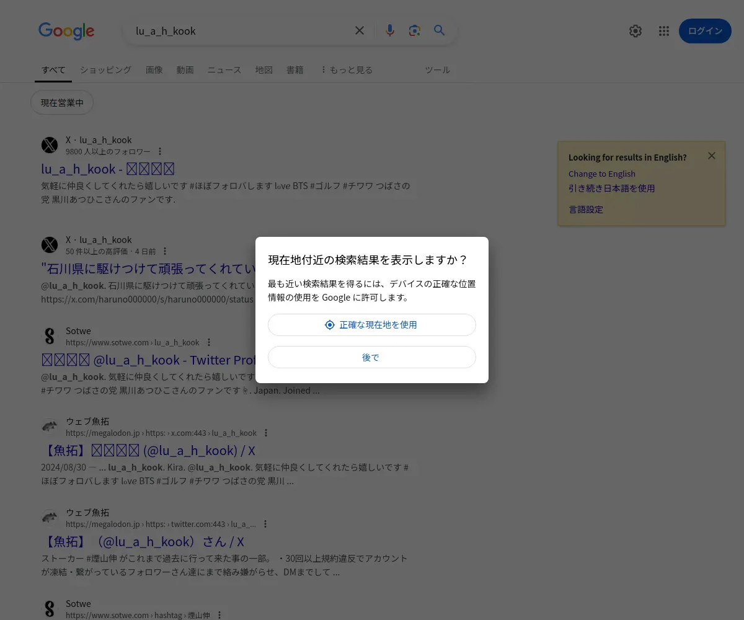Click the Change to English link
Image resolution: width=744 pixels, height=620 pixels.
pos(602,174)
